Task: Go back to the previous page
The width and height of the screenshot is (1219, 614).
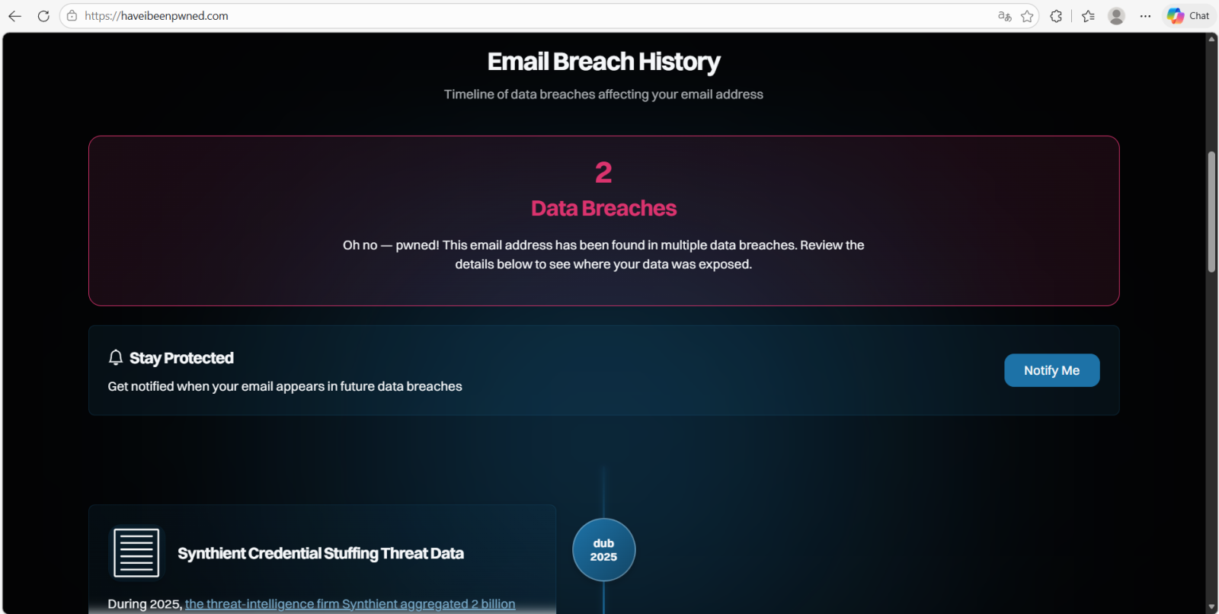Action: [14, 16]
